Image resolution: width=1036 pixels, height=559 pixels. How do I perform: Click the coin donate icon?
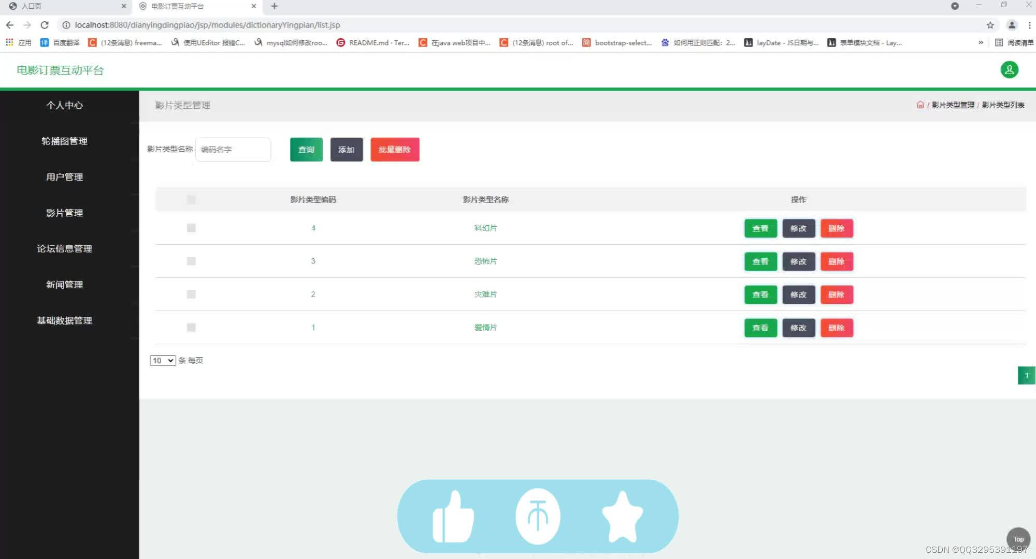(x=538, y=517)
